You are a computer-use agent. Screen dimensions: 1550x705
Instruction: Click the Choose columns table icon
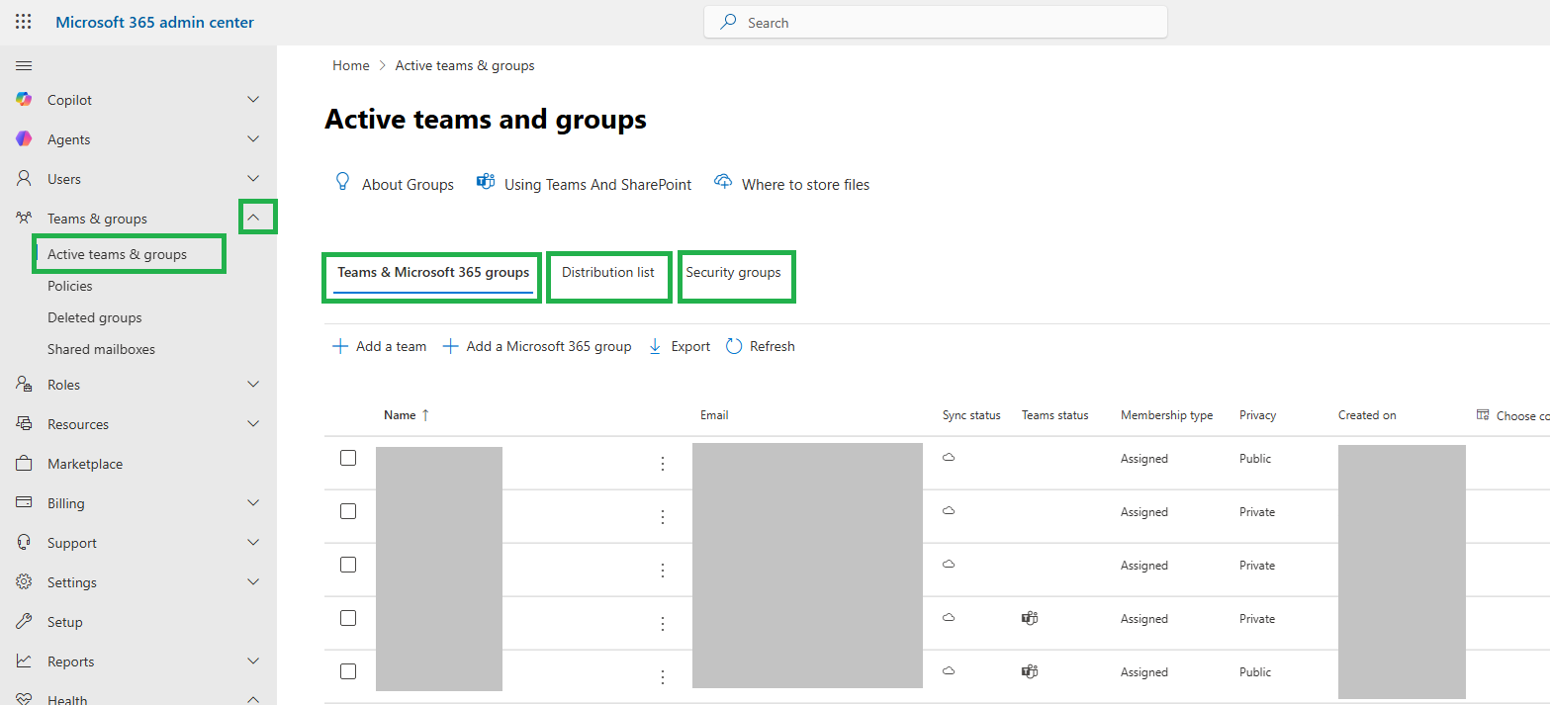point(1483,415)
